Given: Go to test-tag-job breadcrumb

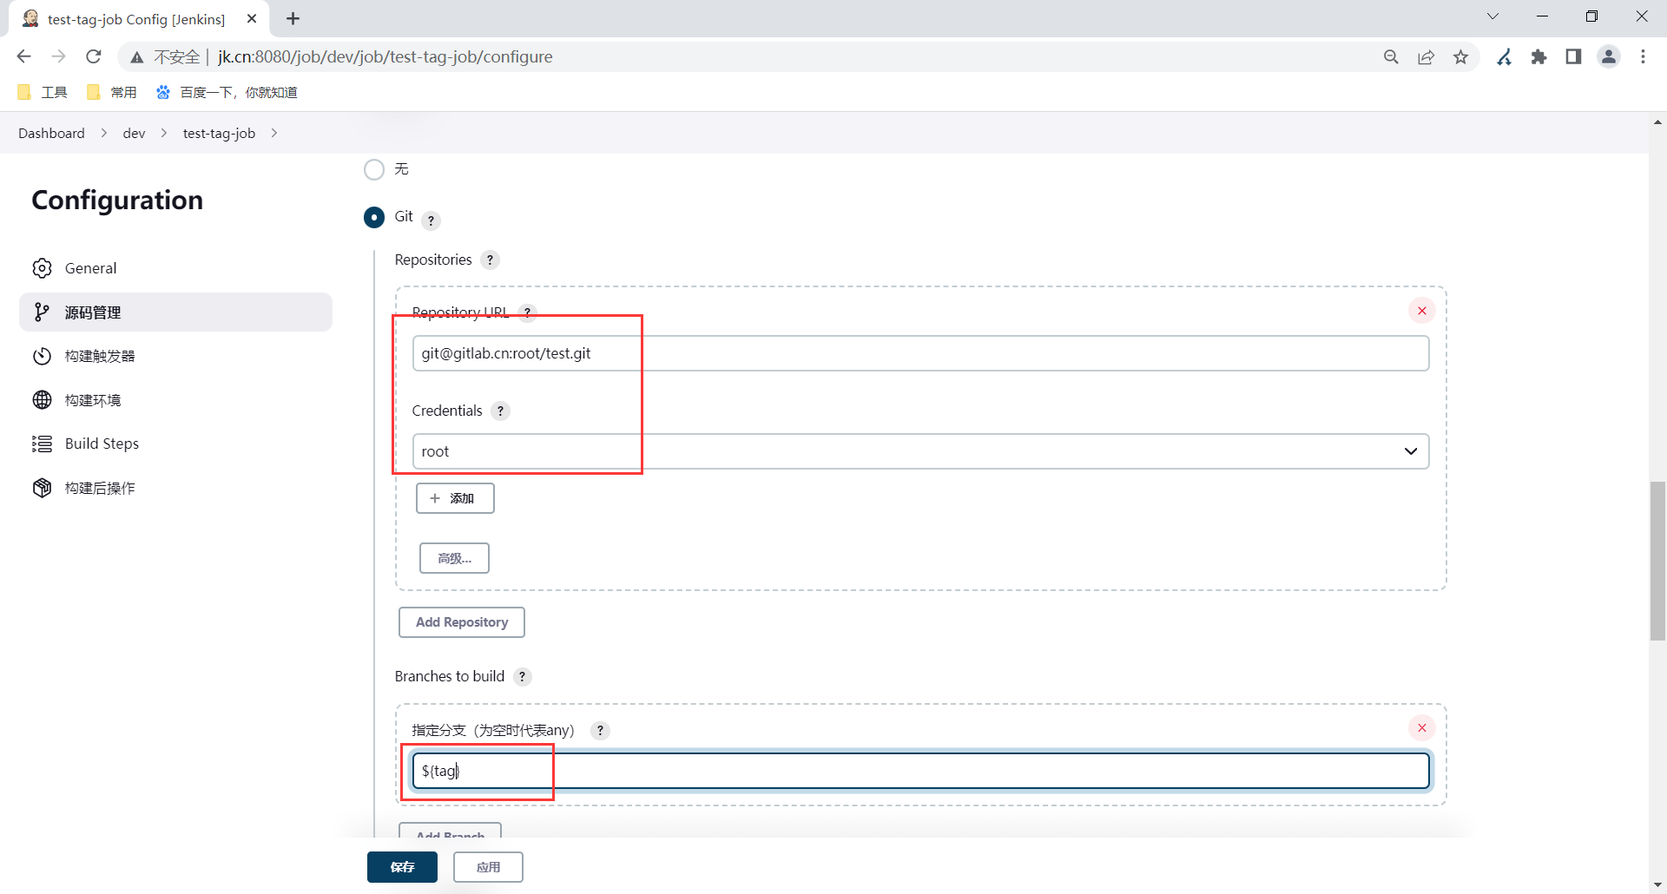Looking at the screenshot, I should 219,133.
